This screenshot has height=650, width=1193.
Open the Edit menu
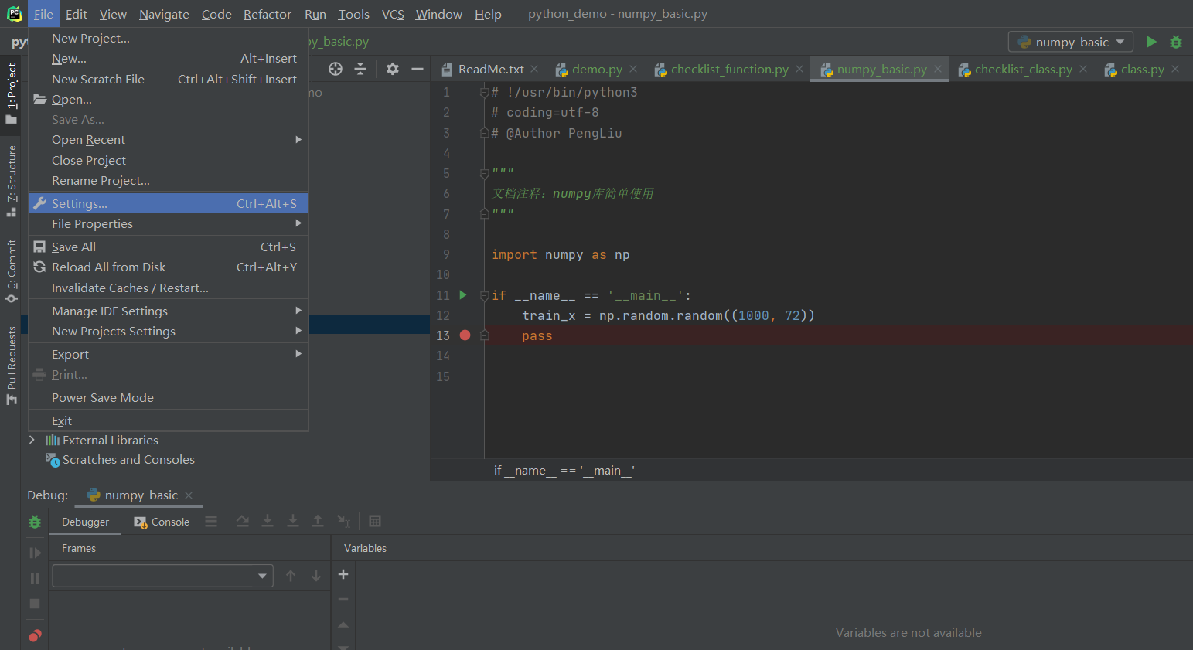(77, 14)
